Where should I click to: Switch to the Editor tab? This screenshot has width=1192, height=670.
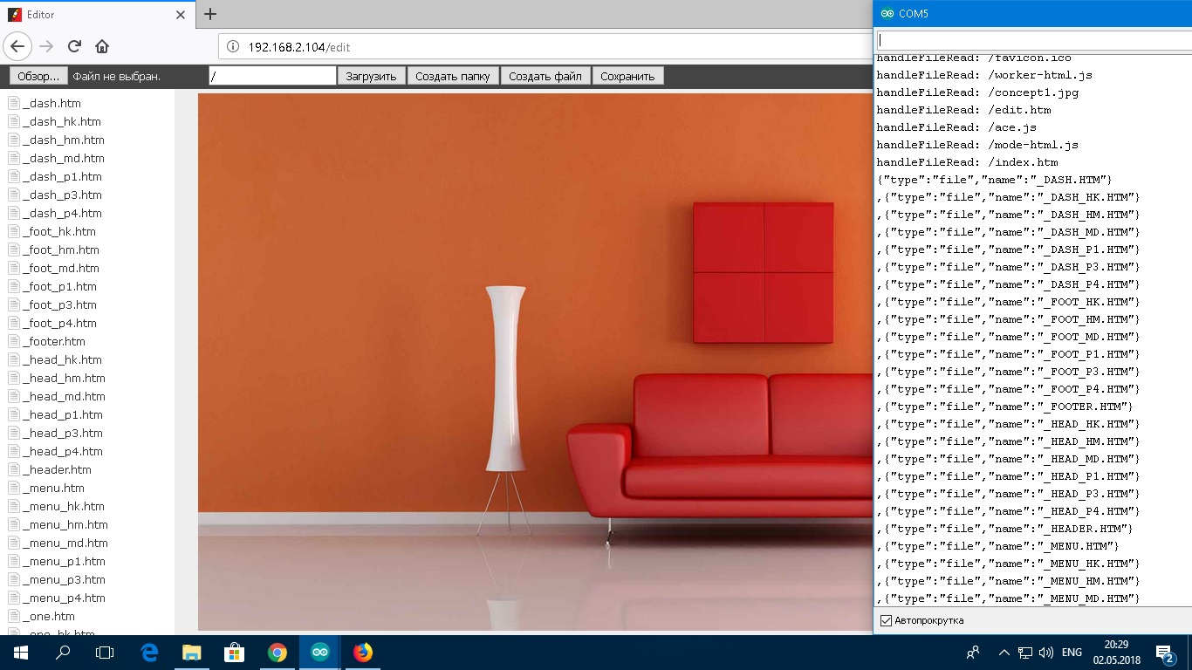tap(97, 15)
